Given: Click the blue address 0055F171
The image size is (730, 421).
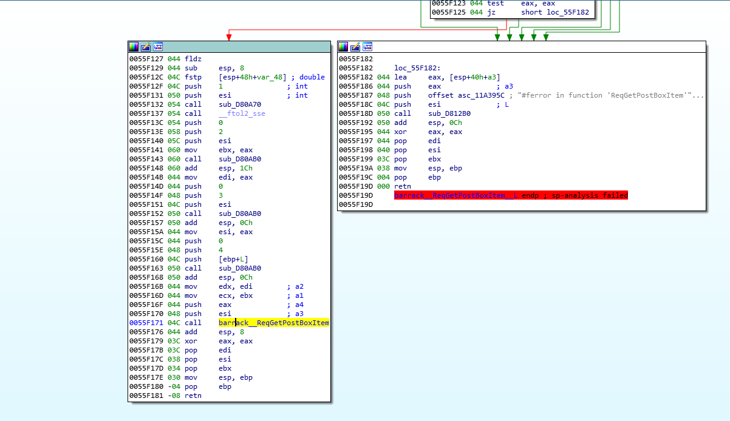Looking at the screenshot, I should pos(146,323).
